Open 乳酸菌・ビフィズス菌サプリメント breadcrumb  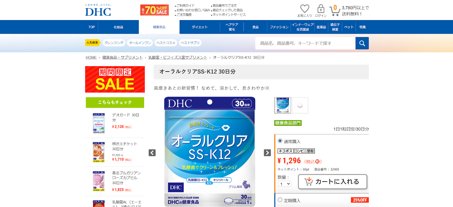pos(178,57)
